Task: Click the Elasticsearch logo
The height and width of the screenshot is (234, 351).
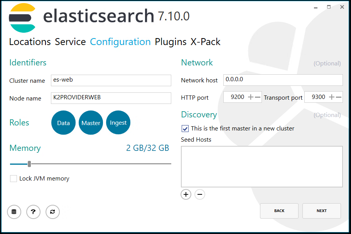Action: (22, 18)
